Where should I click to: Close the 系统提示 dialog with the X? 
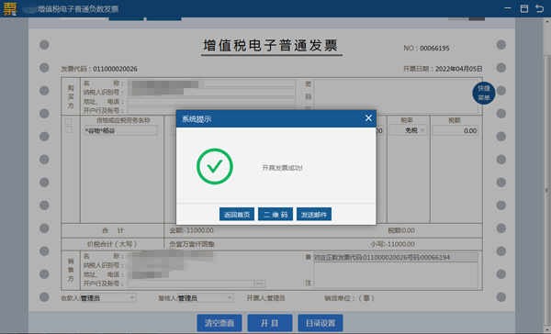pyautogui.click(x=368, y=118)
